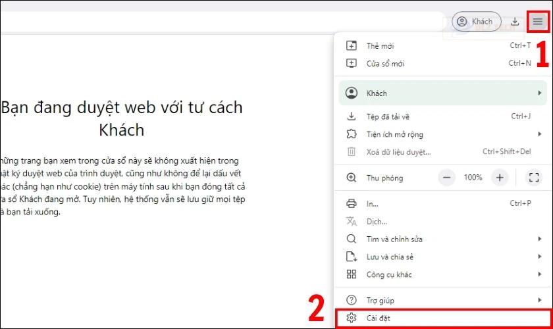Viewport: 553px width, 329px height.
Task: Click the Ctrl+T shortcut label
Action: [x=520, y=45]
